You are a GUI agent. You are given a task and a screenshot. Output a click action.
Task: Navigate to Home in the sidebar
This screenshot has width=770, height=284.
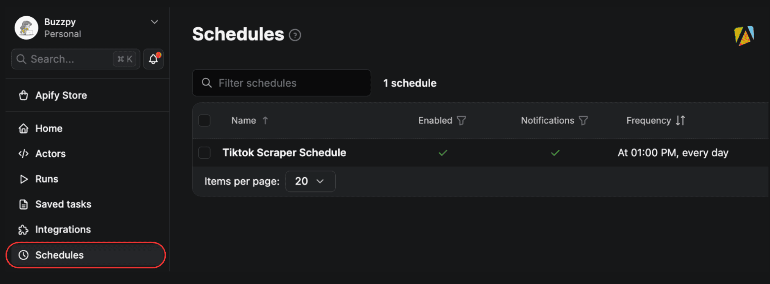[x=49, y=128]
